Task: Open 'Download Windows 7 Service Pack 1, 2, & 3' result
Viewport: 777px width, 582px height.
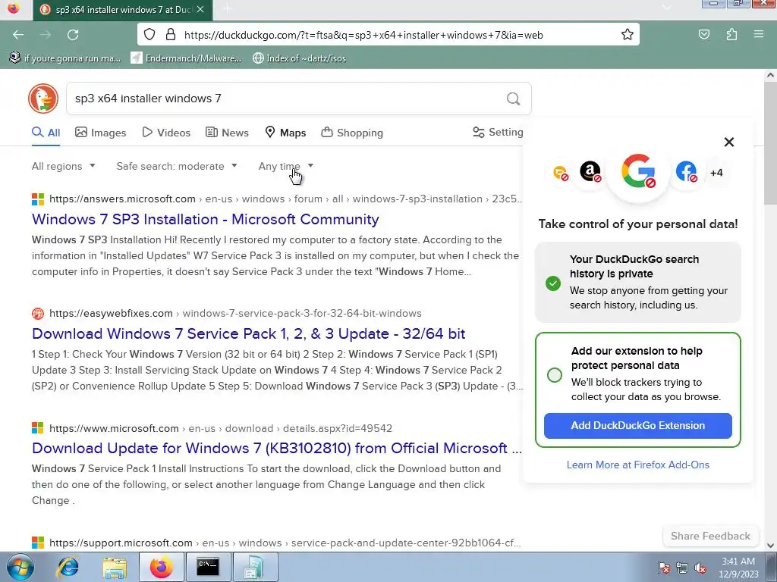Action: [x=248, y=333]
